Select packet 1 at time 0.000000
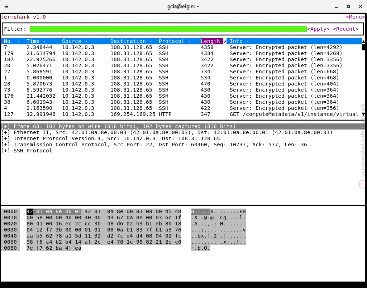This screenshot has height=288, width=367. (181, 78)
